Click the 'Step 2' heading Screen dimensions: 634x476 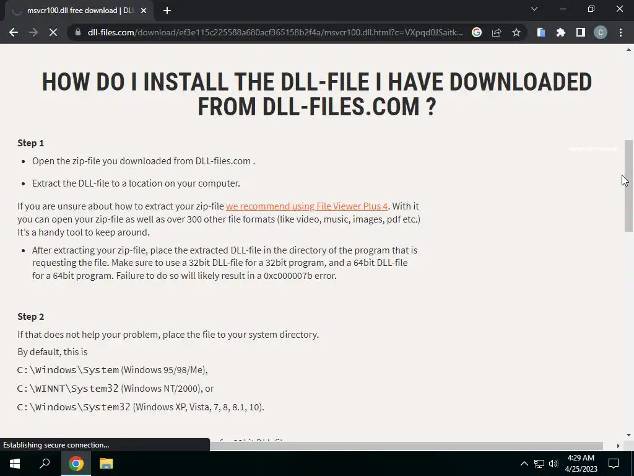point(31,317)
